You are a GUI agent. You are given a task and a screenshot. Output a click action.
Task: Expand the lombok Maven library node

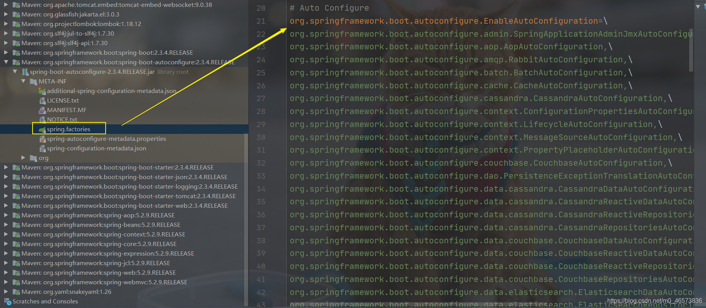click(6, 24)
